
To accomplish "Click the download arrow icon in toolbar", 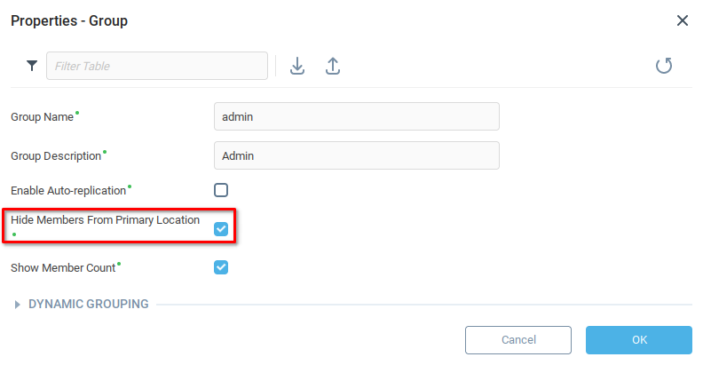I will pos(297,66).
